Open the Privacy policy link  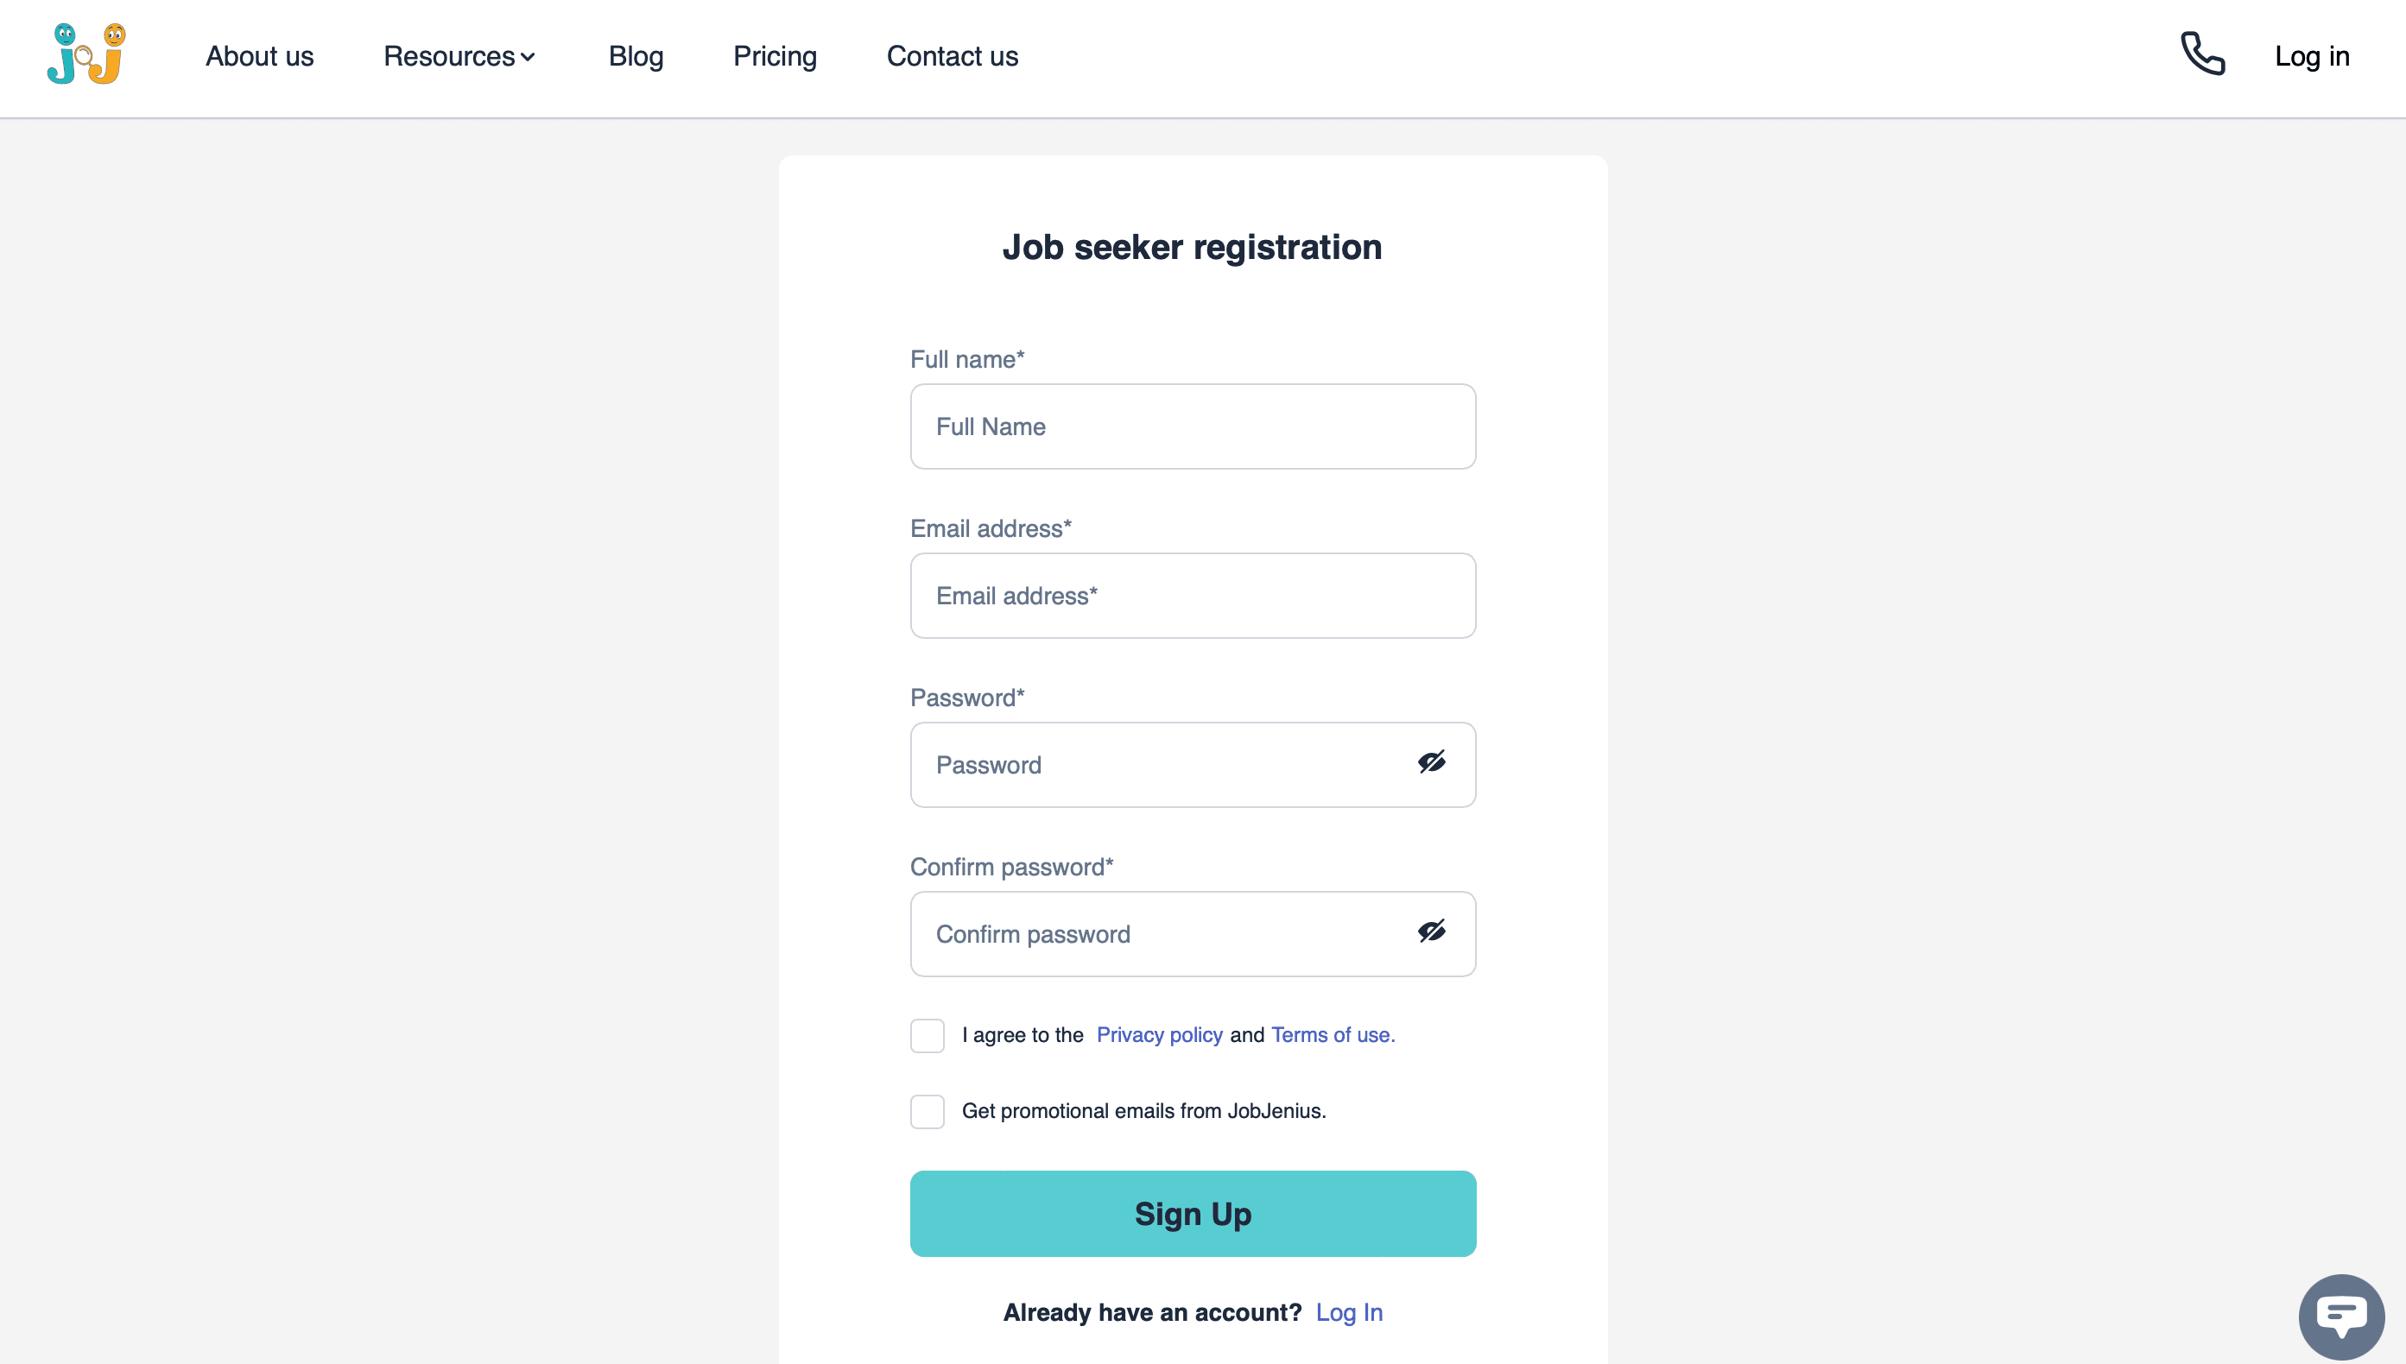[1159, 1034]
